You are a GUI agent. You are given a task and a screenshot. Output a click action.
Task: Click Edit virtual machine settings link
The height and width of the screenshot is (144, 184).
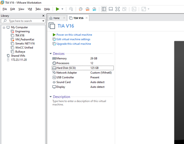(x=73, y=39)
